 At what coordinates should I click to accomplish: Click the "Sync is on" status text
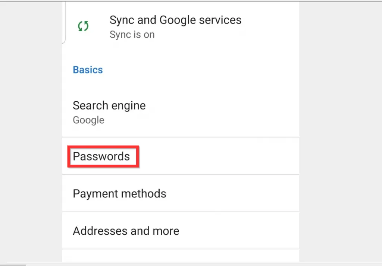pyautogui.click(x=132, y=34)
